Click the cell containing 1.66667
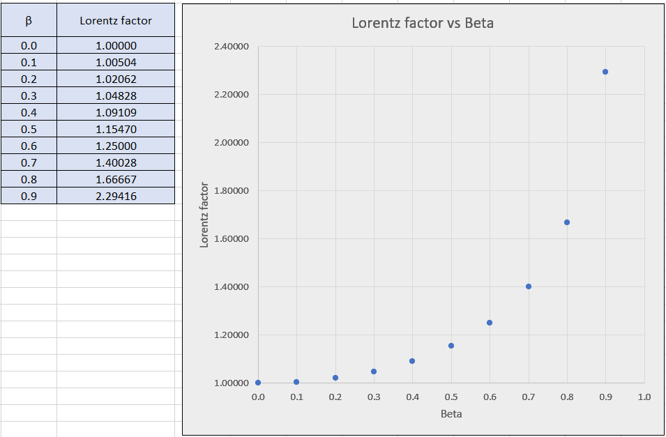The height and width of the screenshot is (437, 666). tap(116, 180)
